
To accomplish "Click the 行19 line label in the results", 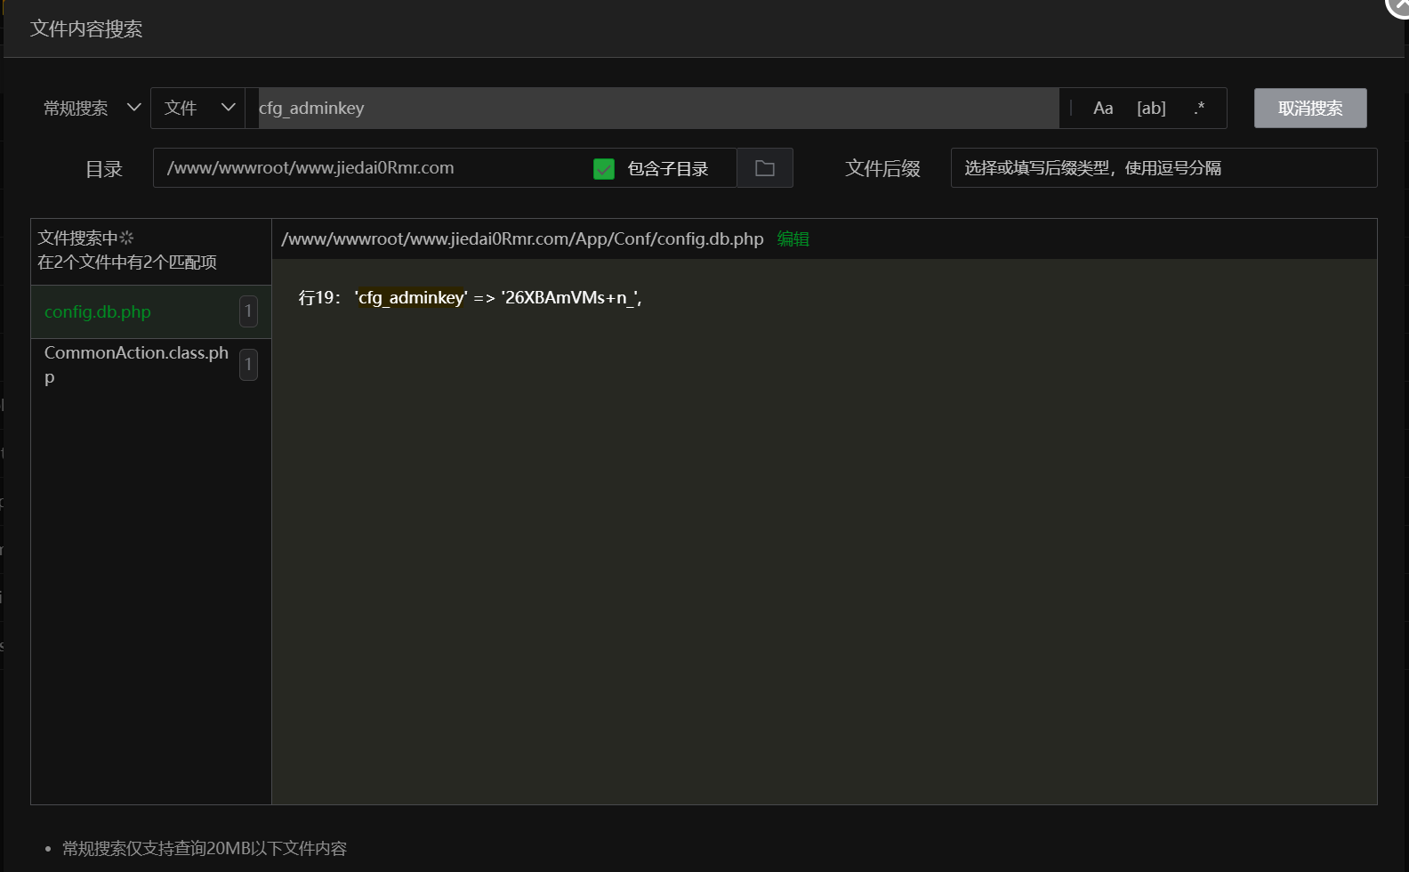I will coord(319,298).
